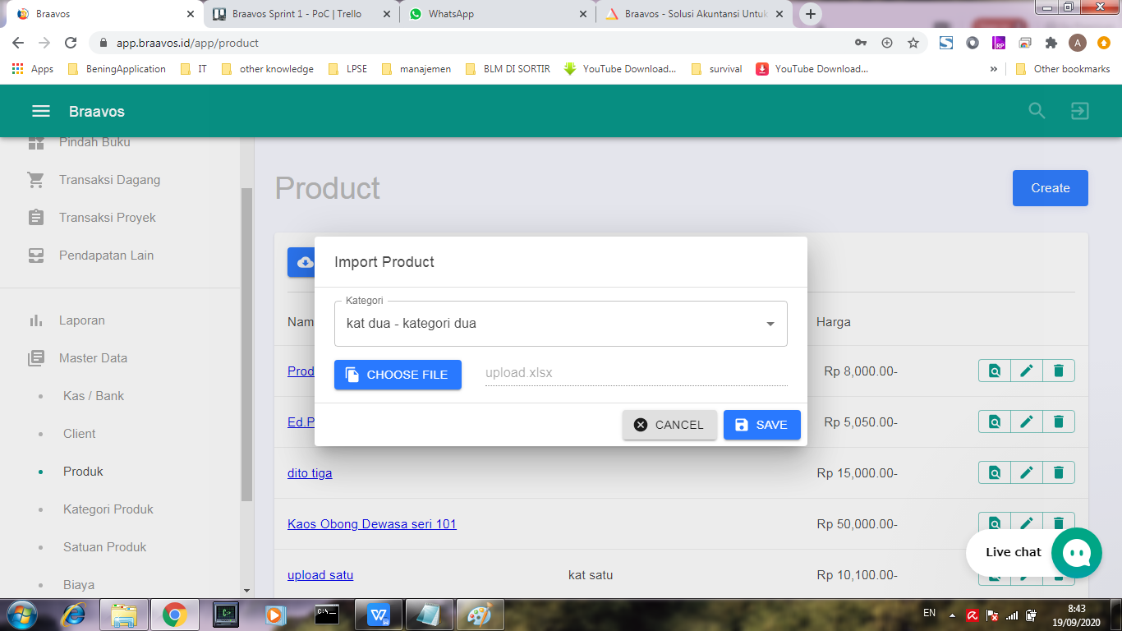Screen dimensions: 1122x631
Task: Click edit pencil for Rp 8,000.00 product
Action: pyautogui.click(x=1026, y=371)
